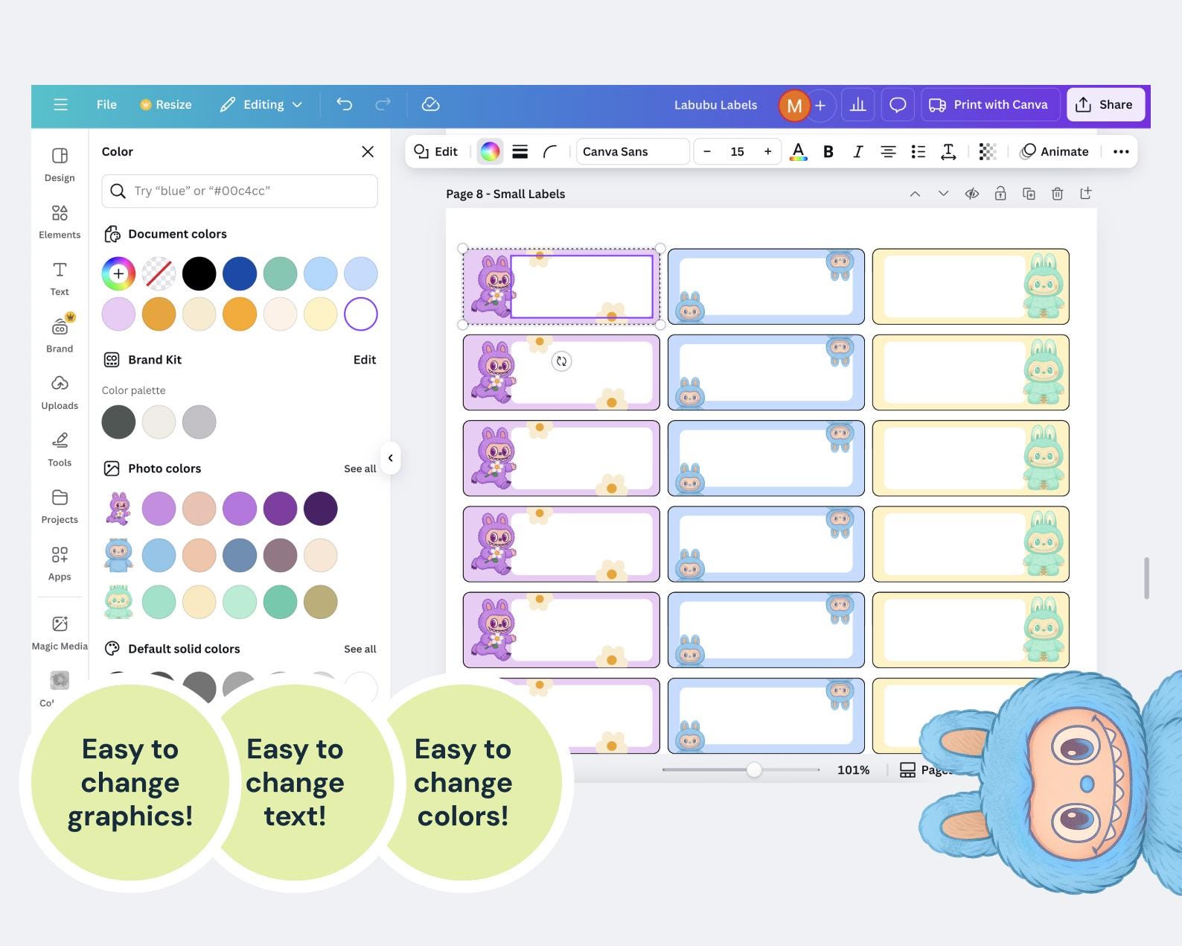Add collaborator with plus icon
The height and width of the screenshot is (946, 1182).
(820, 105)
